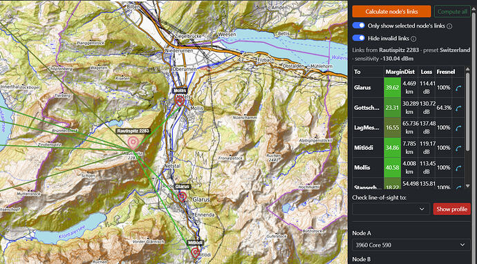Toggle Only show selected node's links
The image size is (477, 264).
pyautogui.click(x=359, y=26)
